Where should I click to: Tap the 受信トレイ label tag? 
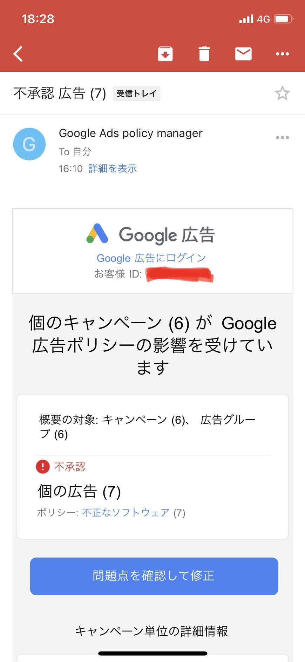point(136,93)
